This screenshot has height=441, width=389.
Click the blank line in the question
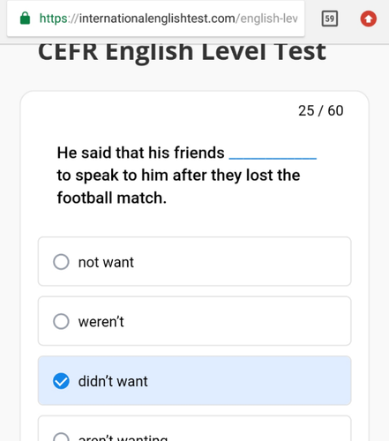(273, 158)
